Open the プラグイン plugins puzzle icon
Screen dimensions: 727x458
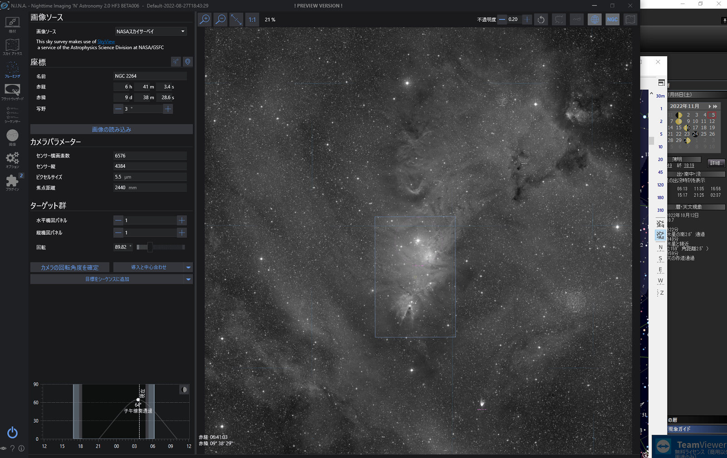[x=12, y=183]
